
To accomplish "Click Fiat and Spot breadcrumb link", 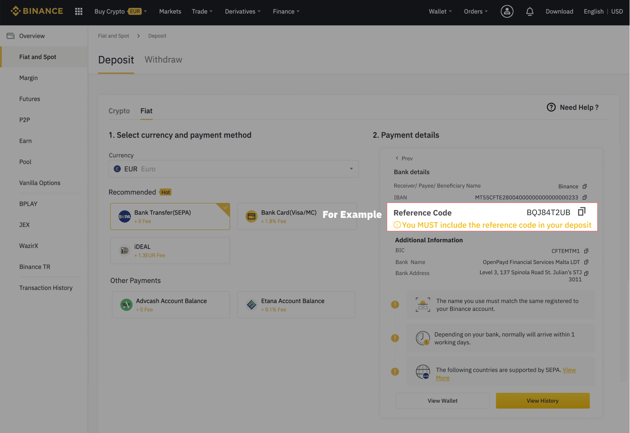I will tap(114, 36).
